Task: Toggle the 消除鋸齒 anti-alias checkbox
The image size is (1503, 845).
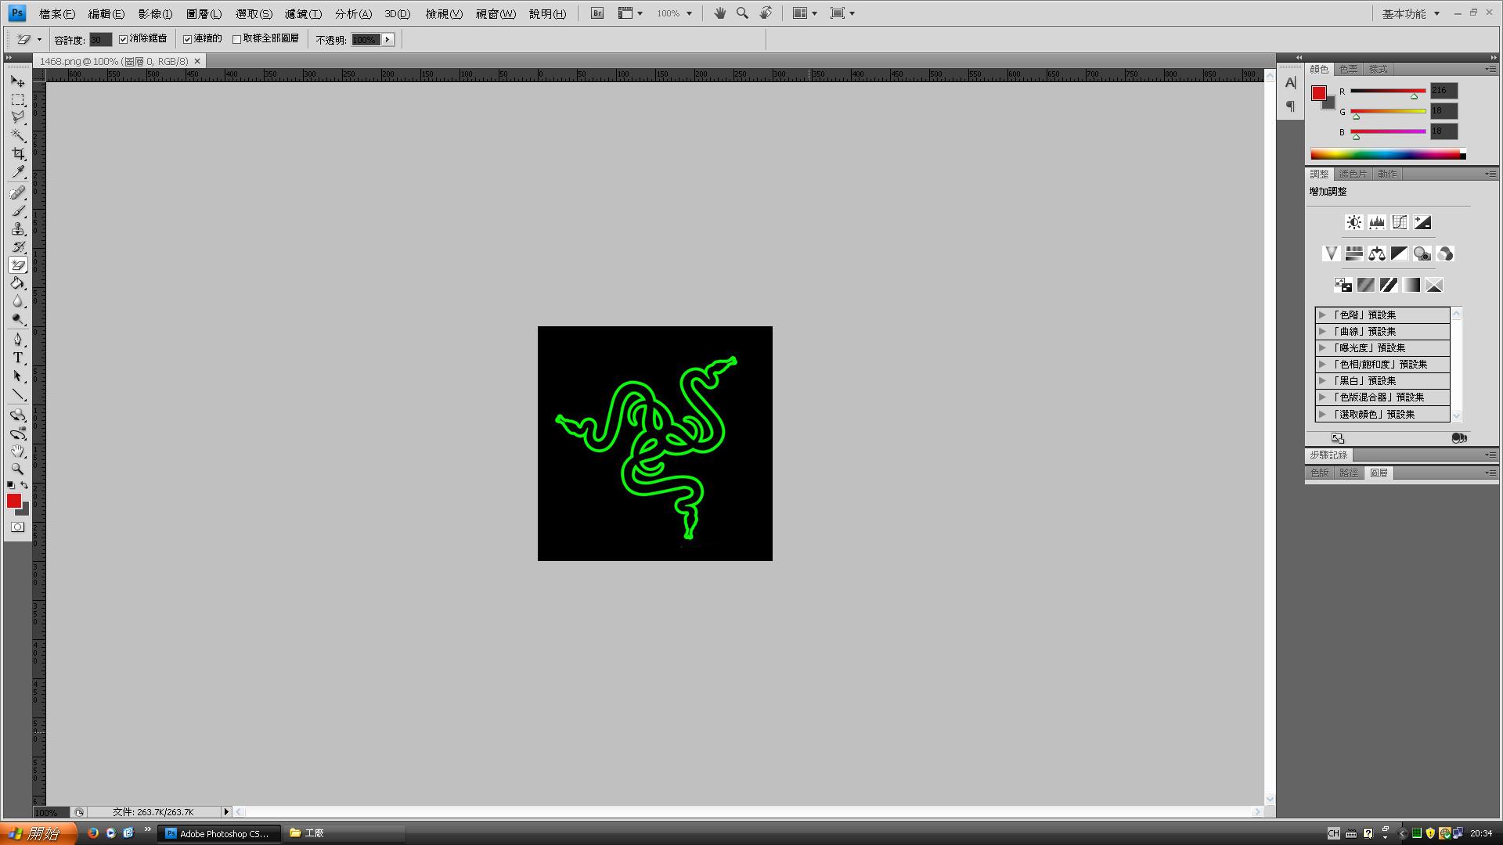Action: click(x=124, y=39)
